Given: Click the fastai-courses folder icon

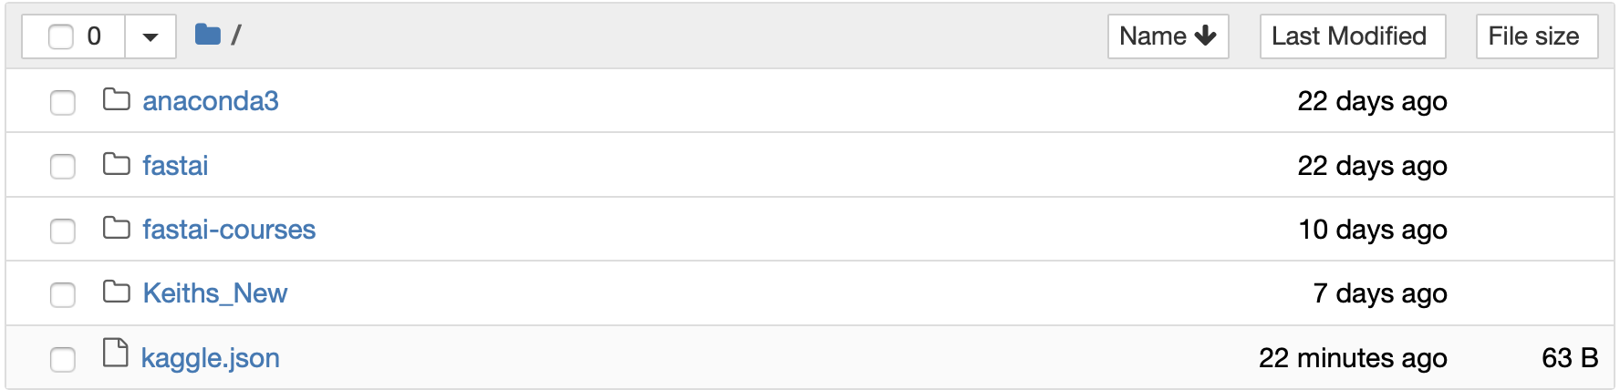Looking at the screenshot, I should tap(116, 228).
